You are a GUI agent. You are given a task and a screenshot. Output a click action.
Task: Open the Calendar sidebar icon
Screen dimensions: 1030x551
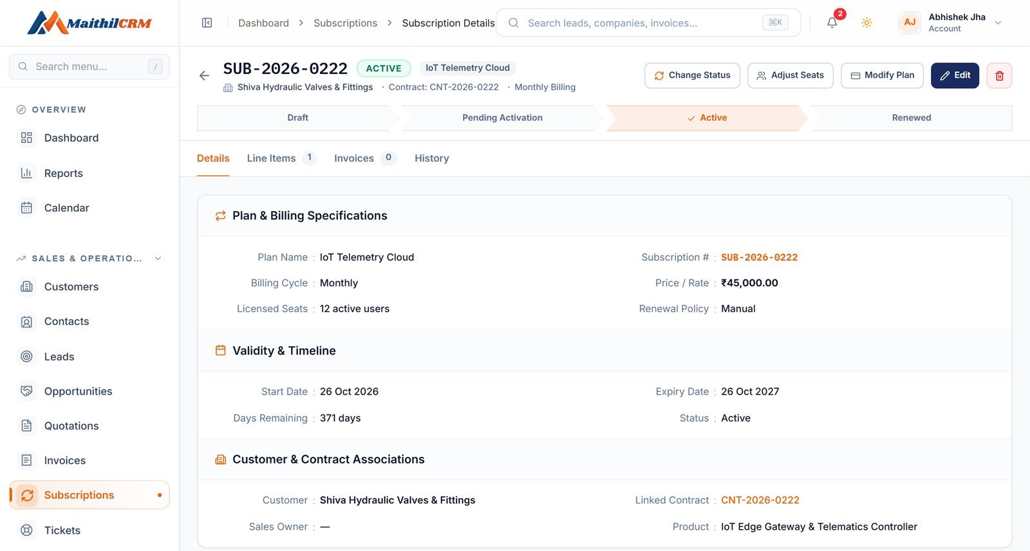[26, 208]
